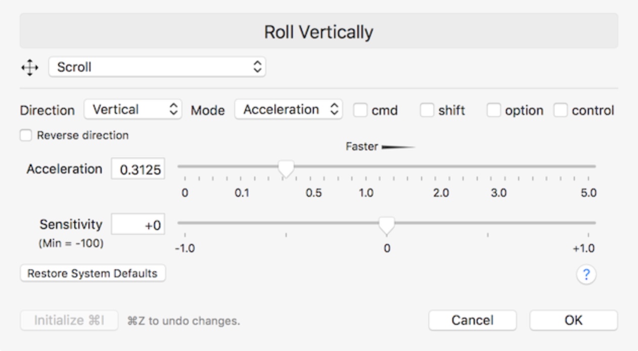The image size is (638, 351).
Task: Toggle the control modifier checkbox
Action: pos(561,110)
